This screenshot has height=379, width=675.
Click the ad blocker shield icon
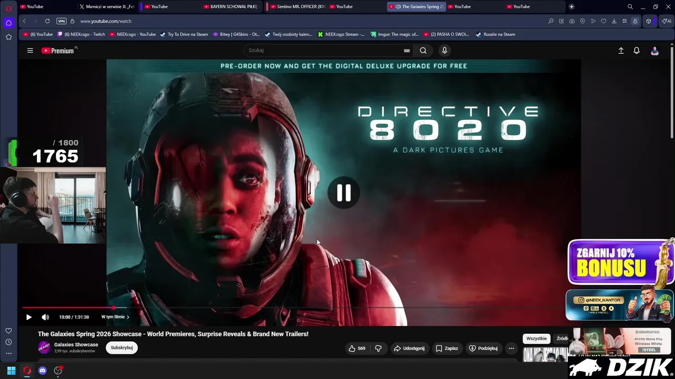[582, 21]
